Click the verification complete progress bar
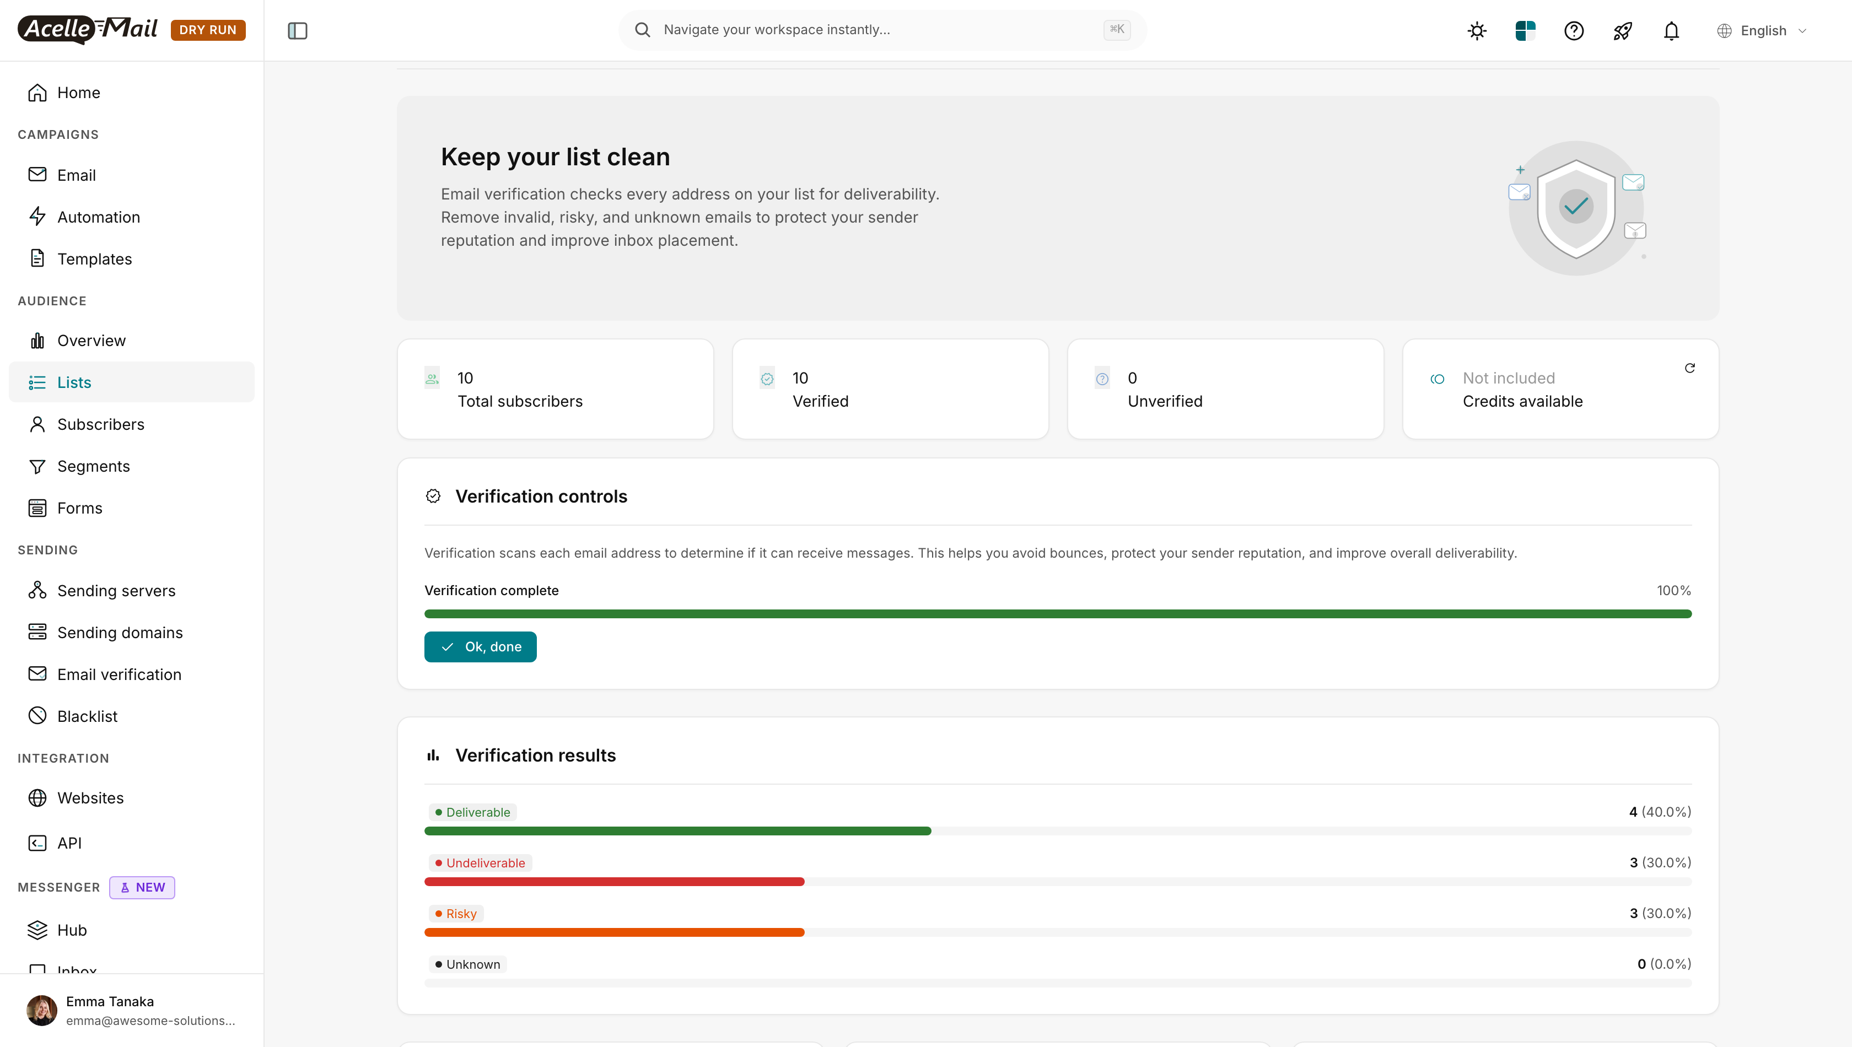1852x1047 pixels. click(1057, 613)
